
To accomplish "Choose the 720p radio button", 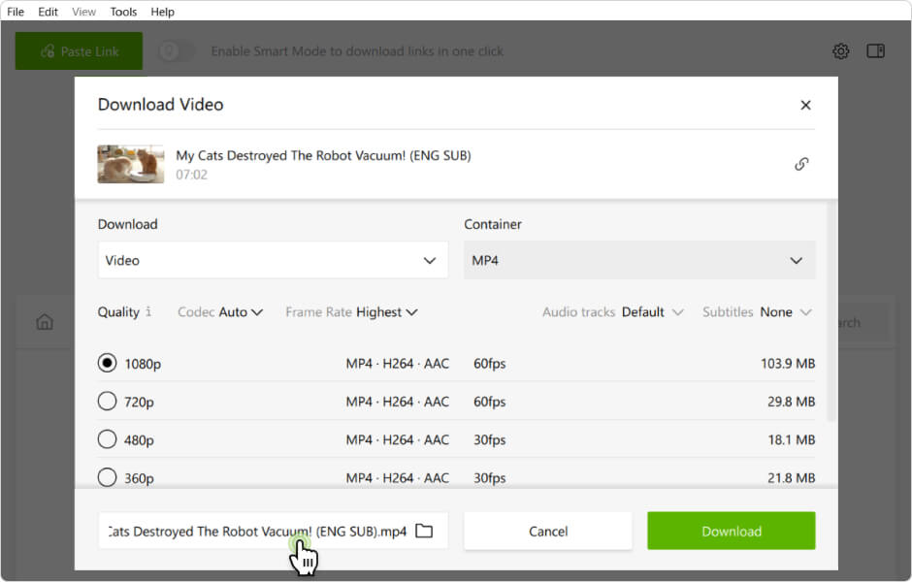I will tap(108, 402).
